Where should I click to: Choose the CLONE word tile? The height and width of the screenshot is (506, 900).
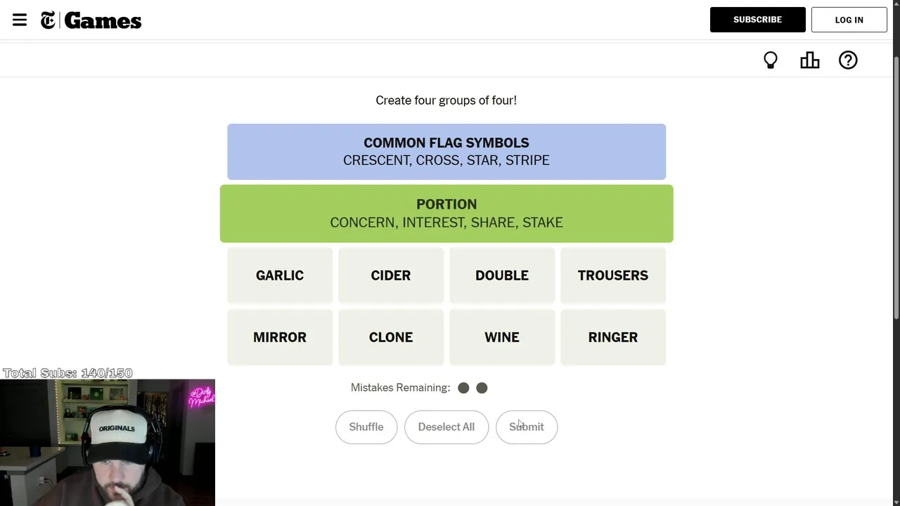391,337
